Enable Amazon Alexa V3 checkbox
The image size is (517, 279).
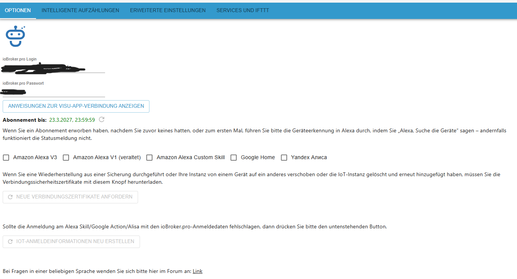pos(6,158)
